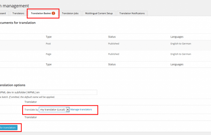The image size is (211, 135).
Task: Select the Post type cell
Action: pos(48,43)
